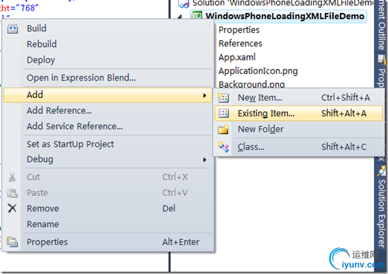Choose Deploy in the context menu
Screen dimensions: 388x274
[41, 60]
